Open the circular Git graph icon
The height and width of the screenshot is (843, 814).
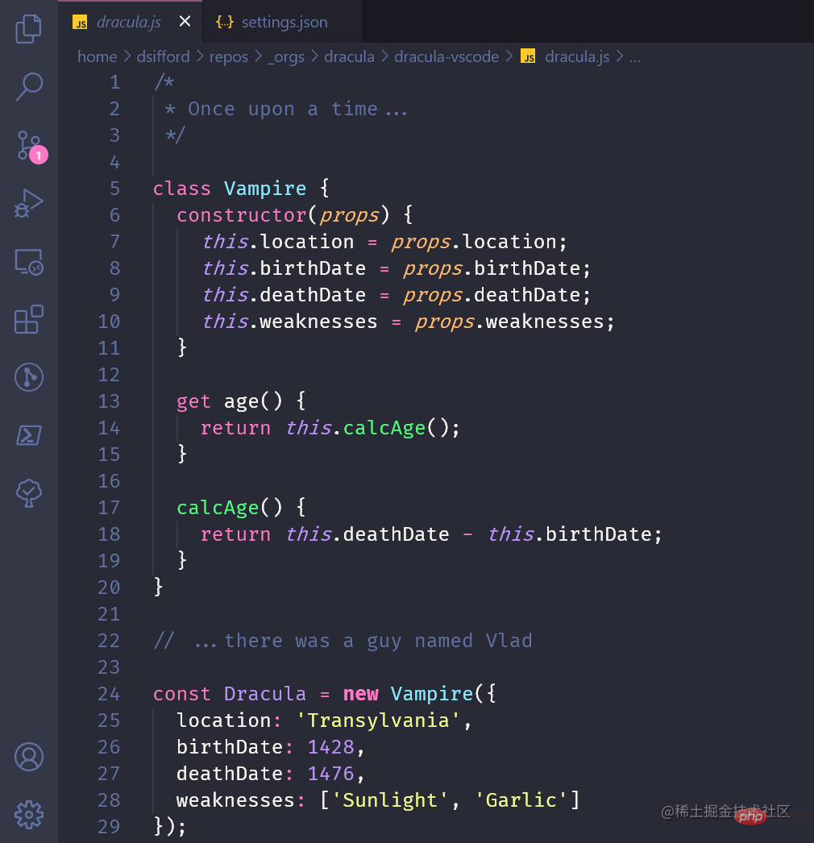click(x=29, y=377)
